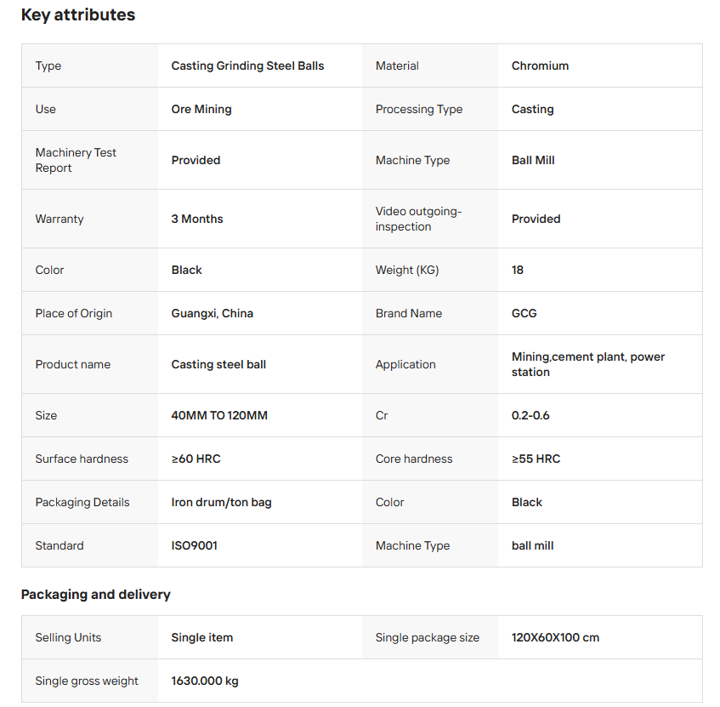Select the Casting Grinding Steel Balls value
This screenshot has width=720, height=707.
(247, 66)
